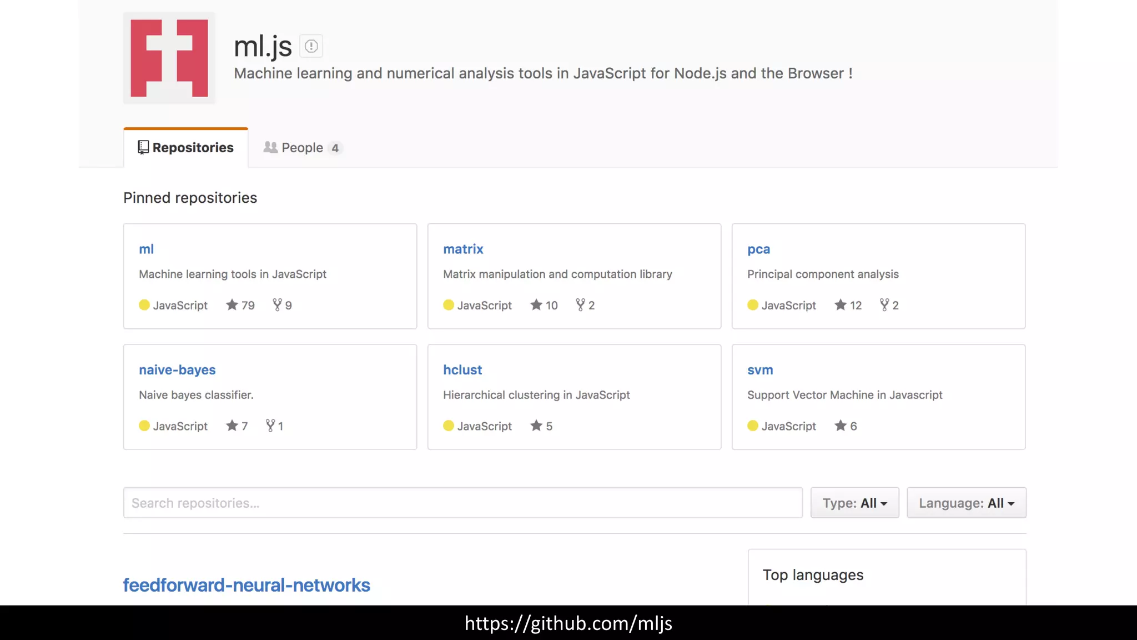Switch to the People tab
This screenshot has height=640, width=1137.
pos(302,148)
